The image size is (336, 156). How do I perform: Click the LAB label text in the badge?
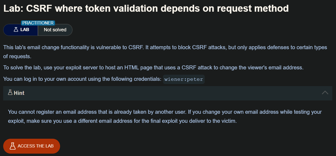(25, 30)
